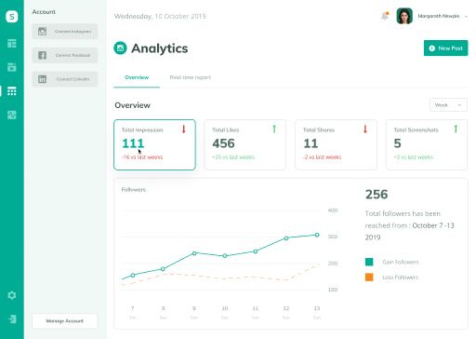Viewport: 476px width, 339px height.
Task: Select the Total Shares card
Action: coord(336,144)
